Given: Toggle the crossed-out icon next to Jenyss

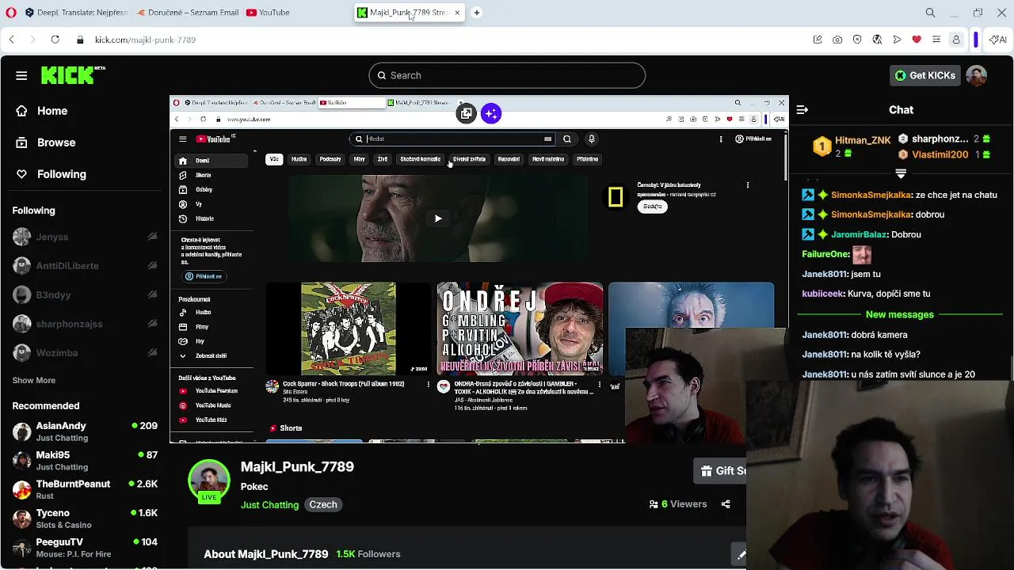Looking at the screenshot, I should (x=152, y=237).
